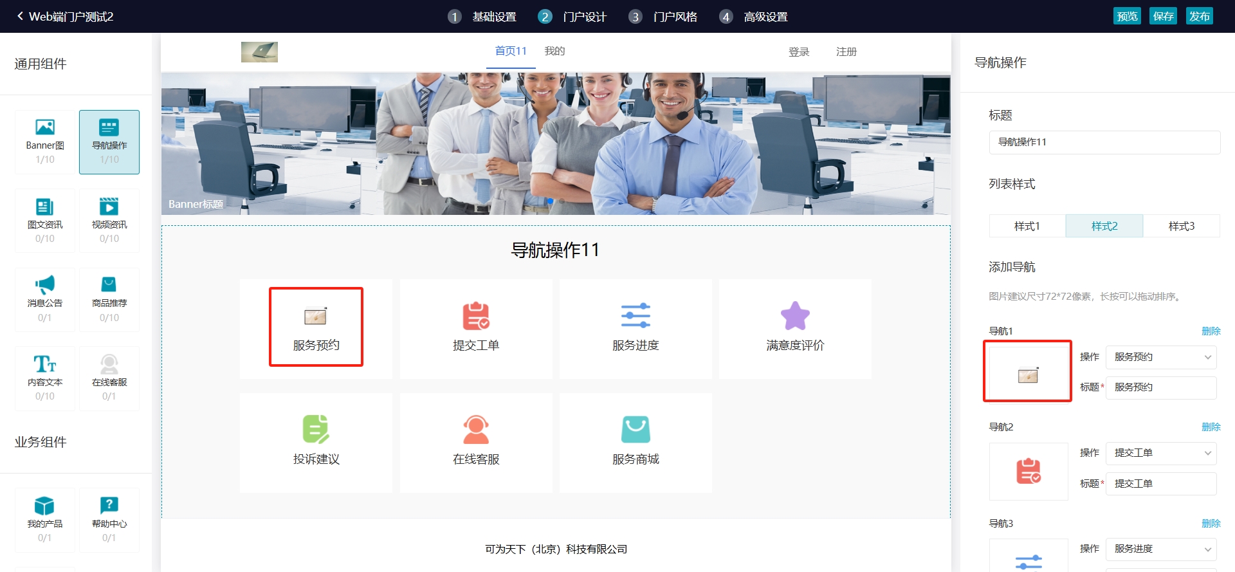
Task: Add the 图文资讯 component
Action: (x=45, y=221)
